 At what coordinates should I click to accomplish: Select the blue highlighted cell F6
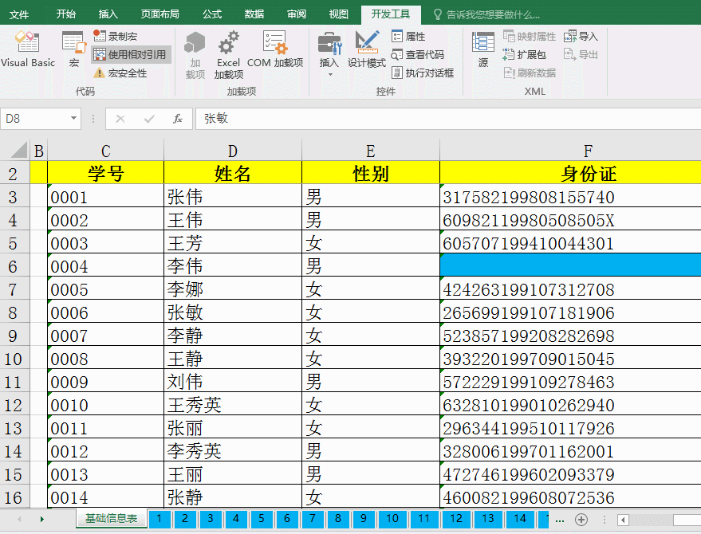[x=570, y=265]
